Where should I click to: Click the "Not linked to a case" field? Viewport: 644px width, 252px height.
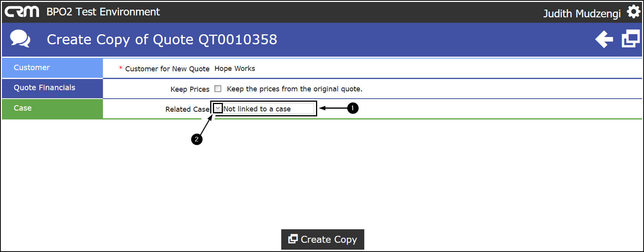click(x=268, y=109)
